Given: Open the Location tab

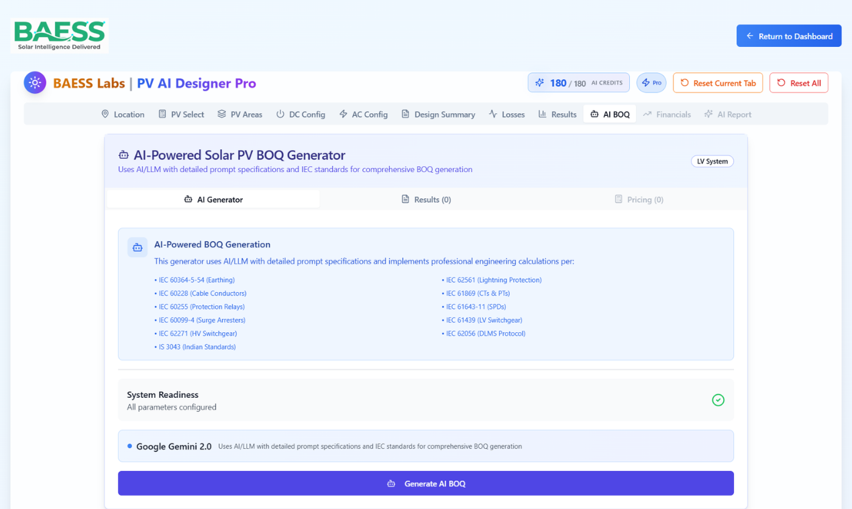Looking at the screenshot, I should click(123, 115).
